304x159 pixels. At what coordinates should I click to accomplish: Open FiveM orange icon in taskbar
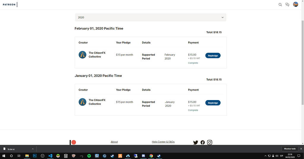[x=120, y=156]
